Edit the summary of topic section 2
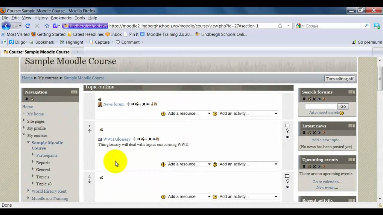383x215 pixels. 101,178
